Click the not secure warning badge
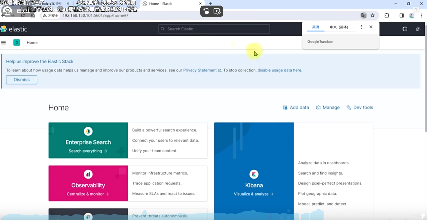Image resolution: width=427 pixels, height=220 pixels. [x=51, y=15]
